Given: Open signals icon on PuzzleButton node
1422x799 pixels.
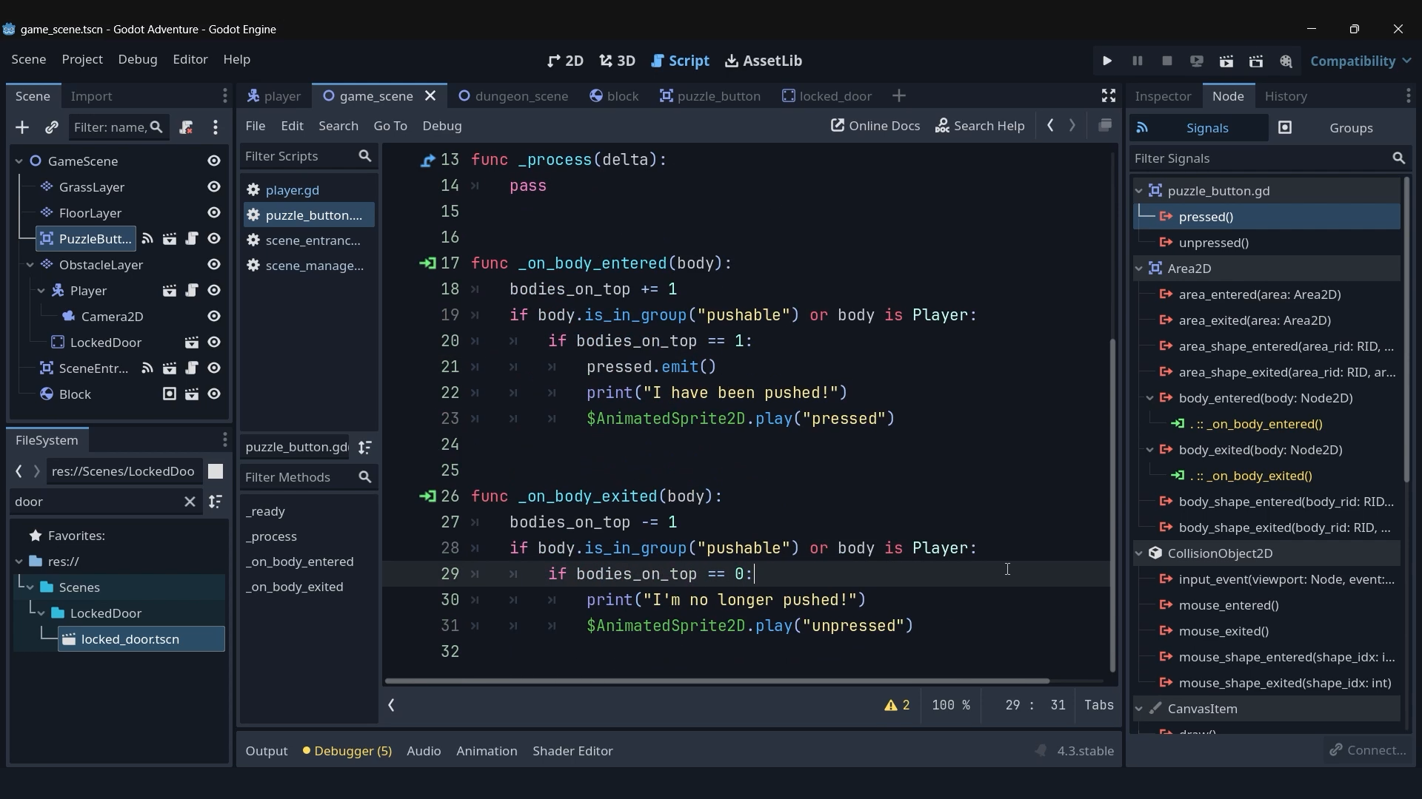Looking at the screenshot, I should coord(147,238).
